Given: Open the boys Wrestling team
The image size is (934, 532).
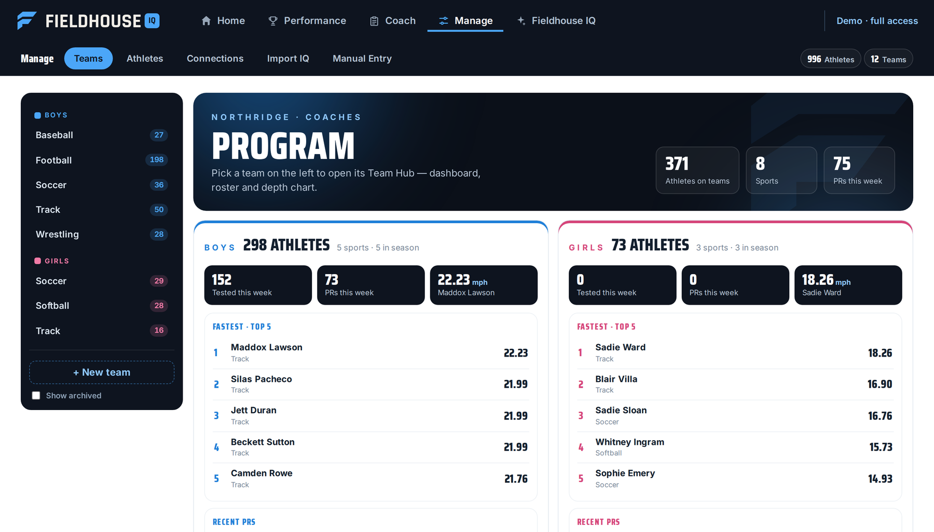Looking at the screenshot, I should [102, 234].
